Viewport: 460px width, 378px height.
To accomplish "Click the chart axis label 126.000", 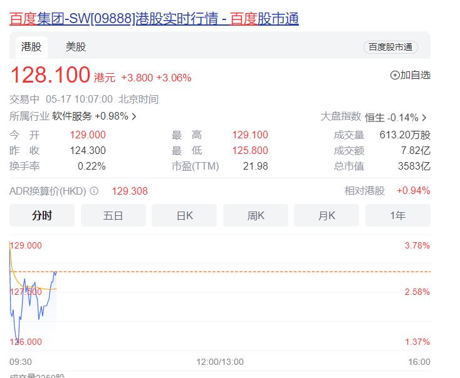I will (x=26, y=342).
